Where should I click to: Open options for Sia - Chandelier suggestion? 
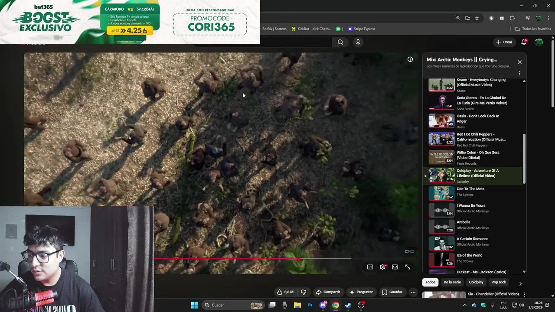[x=524, y=295]
